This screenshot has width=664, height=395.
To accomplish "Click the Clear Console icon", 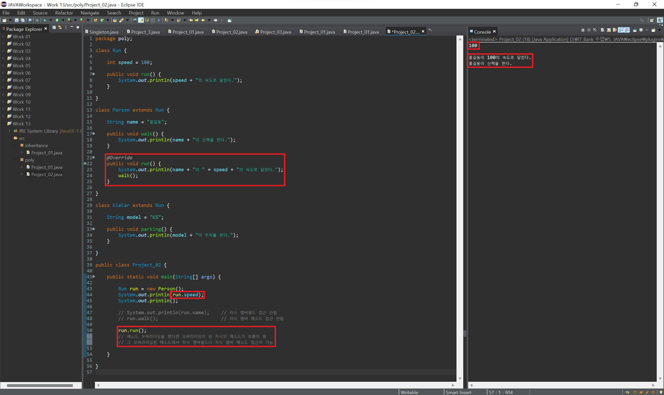I will pyautogui.click(x=603, y=30).
